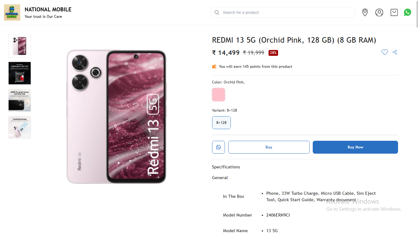The width and height of the screenshot is (418, 234).
Task: Click the National Mobile logo
Action: click(12, 13)
